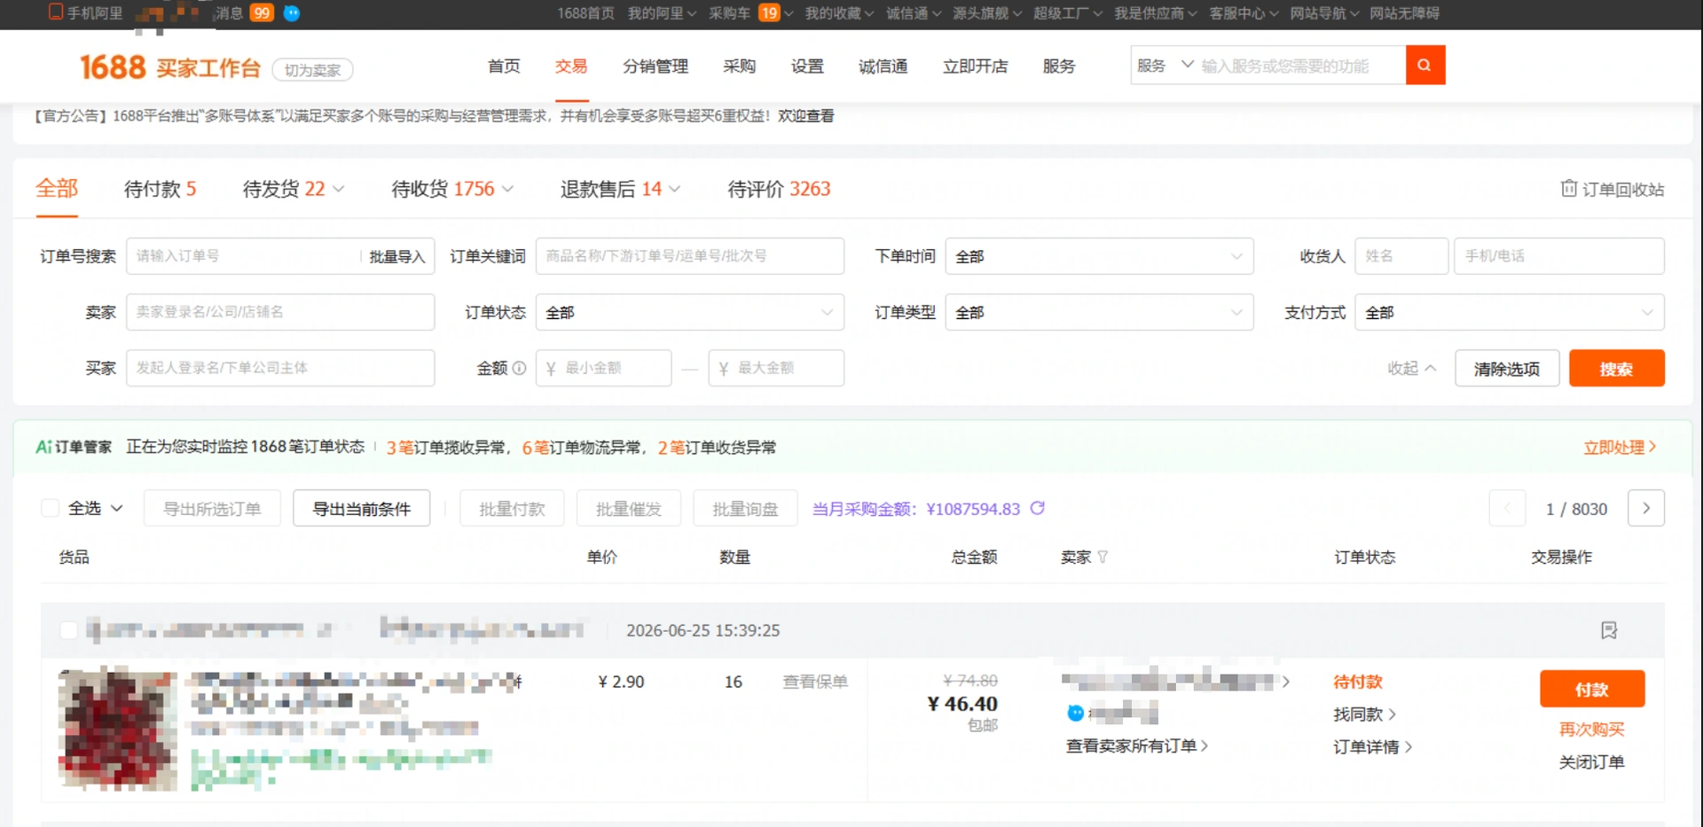Click 批量付款 button
The height and width of the screenshot is (827, 1703).
click(x=512, y=508)
